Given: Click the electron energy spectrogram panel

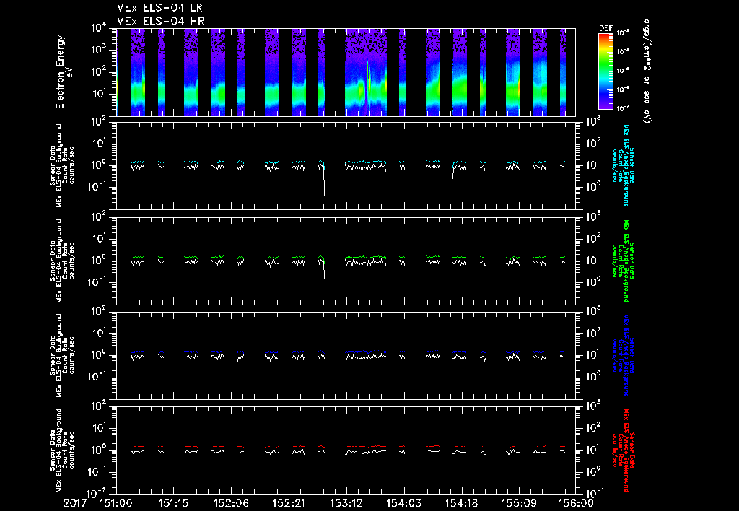Looking at the screenshot, I should (346, 72).
